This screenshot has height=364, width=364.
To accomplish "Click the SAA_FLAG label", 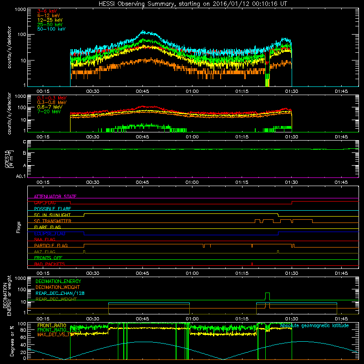I will point(45,239).
